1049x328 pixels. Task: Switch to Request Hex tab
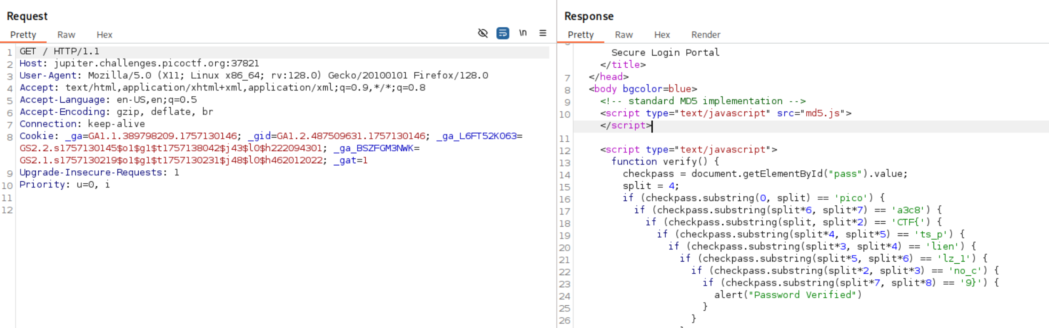click(x=104, y=35)
